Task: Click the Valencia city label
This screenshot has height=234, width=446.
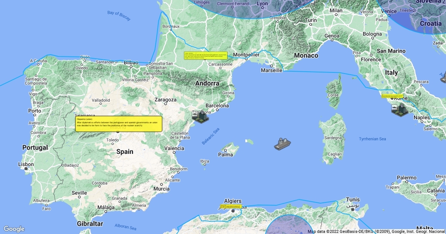Action: (174, 148)
